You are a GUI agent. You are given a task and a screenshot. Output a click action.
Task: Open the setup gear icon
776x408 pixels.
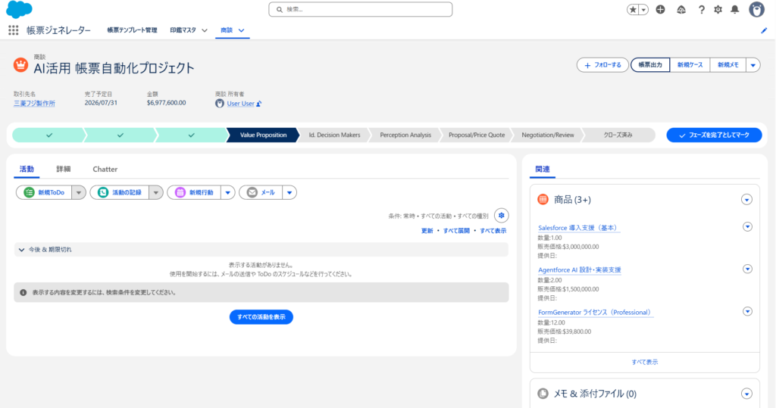(x=718, y=9)
